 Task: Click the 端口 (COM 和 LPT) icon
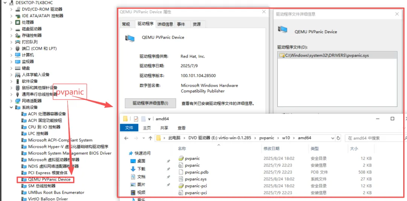point(18,48)
